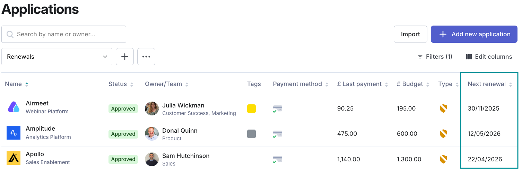Image resolution: width=522 pixels, height=170 pixels.
Task: Click the shield type icon for Apollo
Action: point(443,159)
